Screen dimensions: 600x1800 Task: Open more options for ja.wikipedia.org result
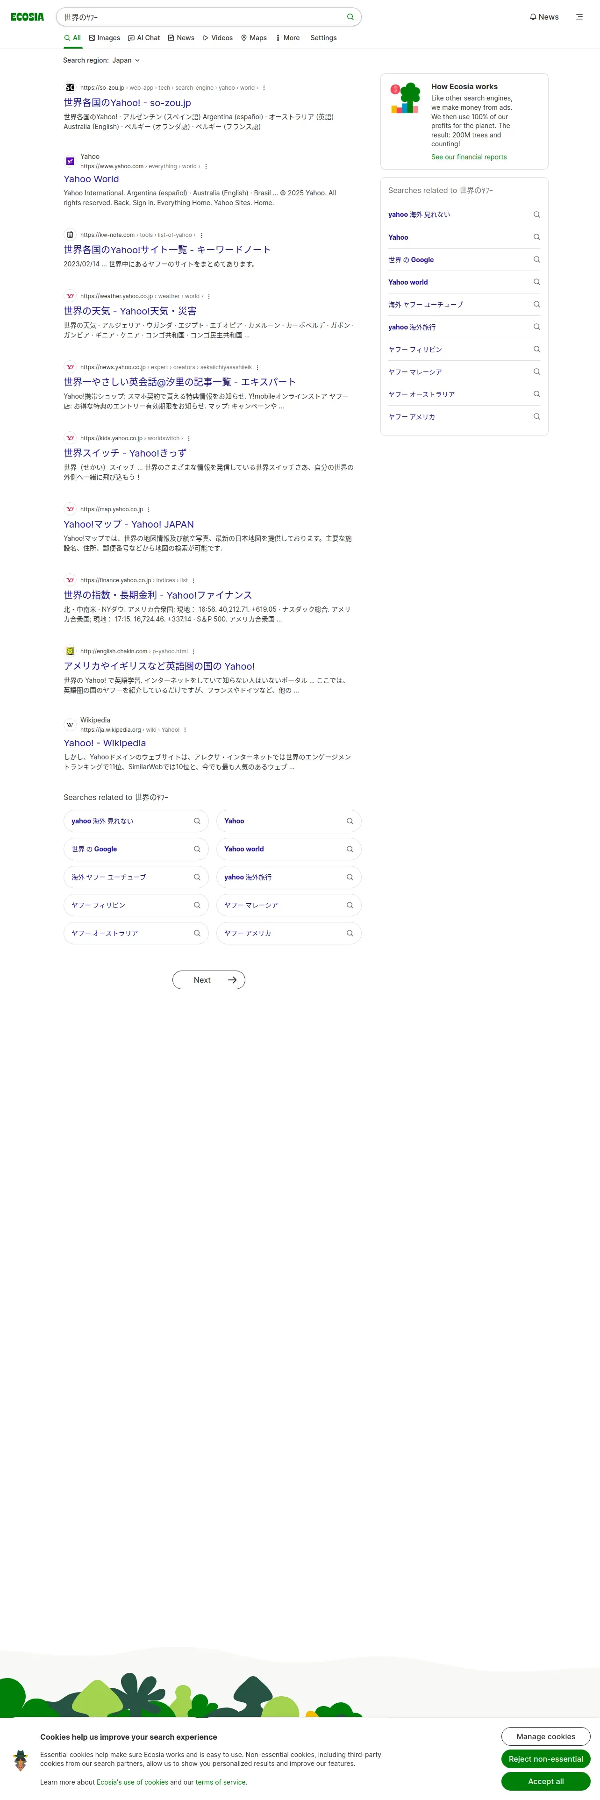tap(185, 730)
